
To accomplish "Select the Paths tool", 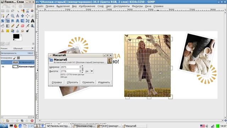I will point(2,16).
